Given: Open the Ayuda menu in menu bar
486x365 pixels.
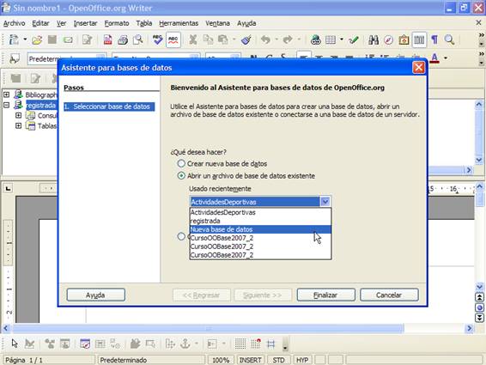Looking at the screenshot, I should click(246, 23).
